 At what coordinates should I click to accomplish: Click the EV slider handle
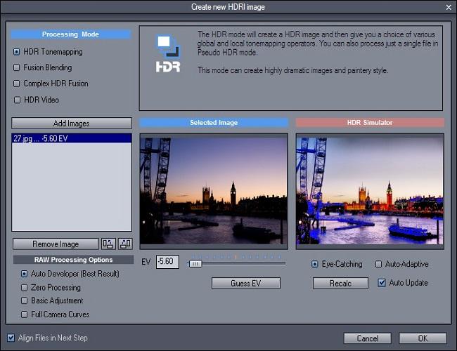click(x=195, y=263)
